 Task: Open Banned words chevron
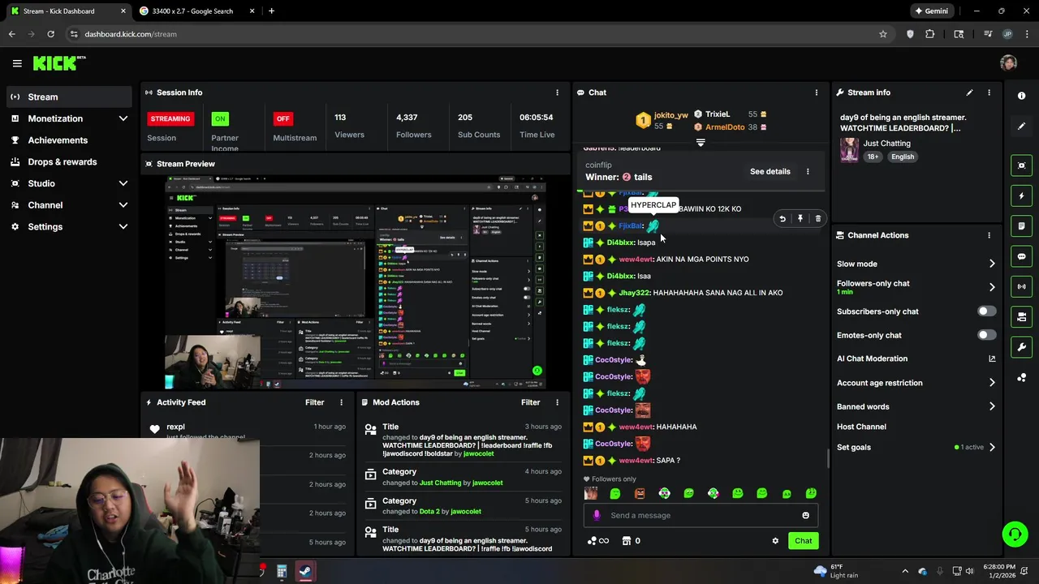991,406
